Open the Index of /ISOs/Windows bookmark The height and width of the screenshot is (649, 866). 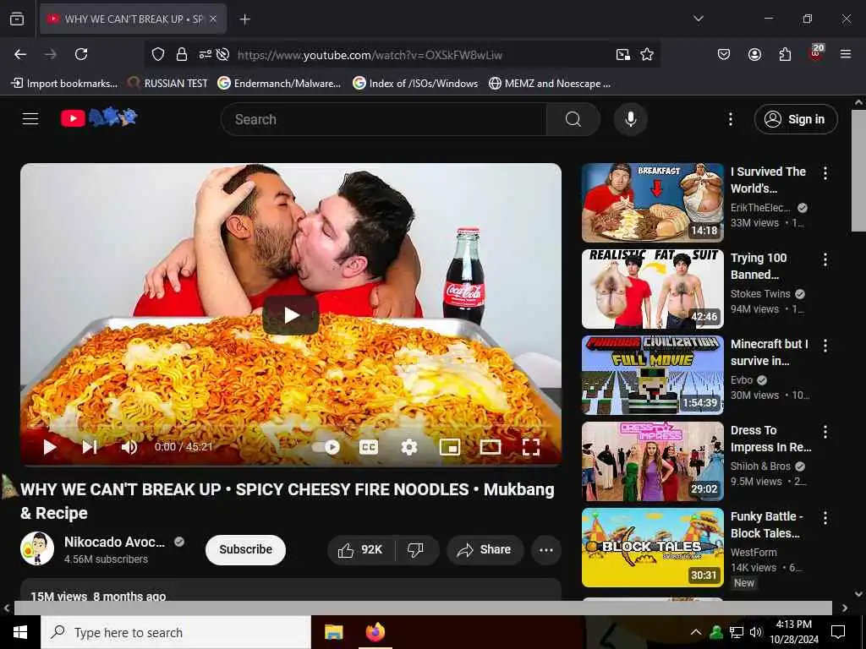[x=415, y=84]
